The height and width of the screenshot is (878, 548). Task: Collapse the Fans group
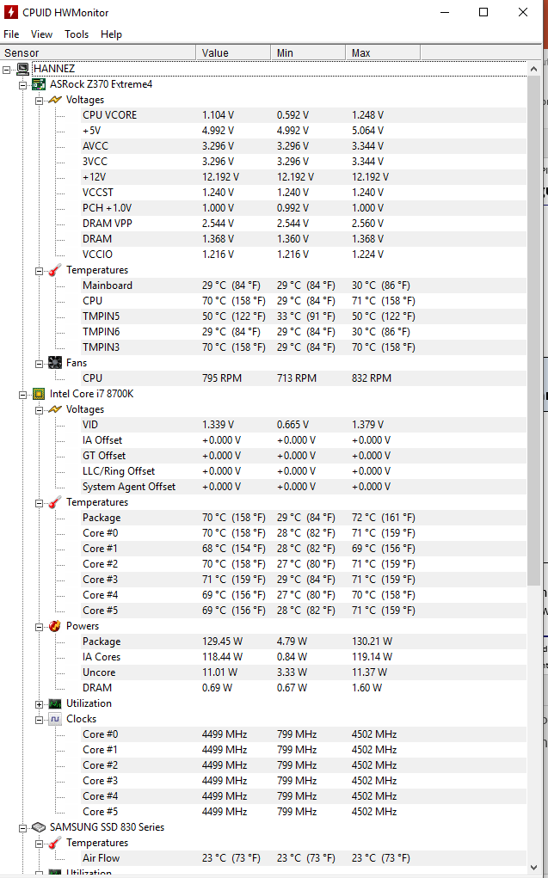(x=40, y=364)
